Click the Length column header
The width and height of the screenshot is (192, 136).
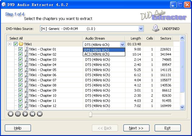pos(134,38)
